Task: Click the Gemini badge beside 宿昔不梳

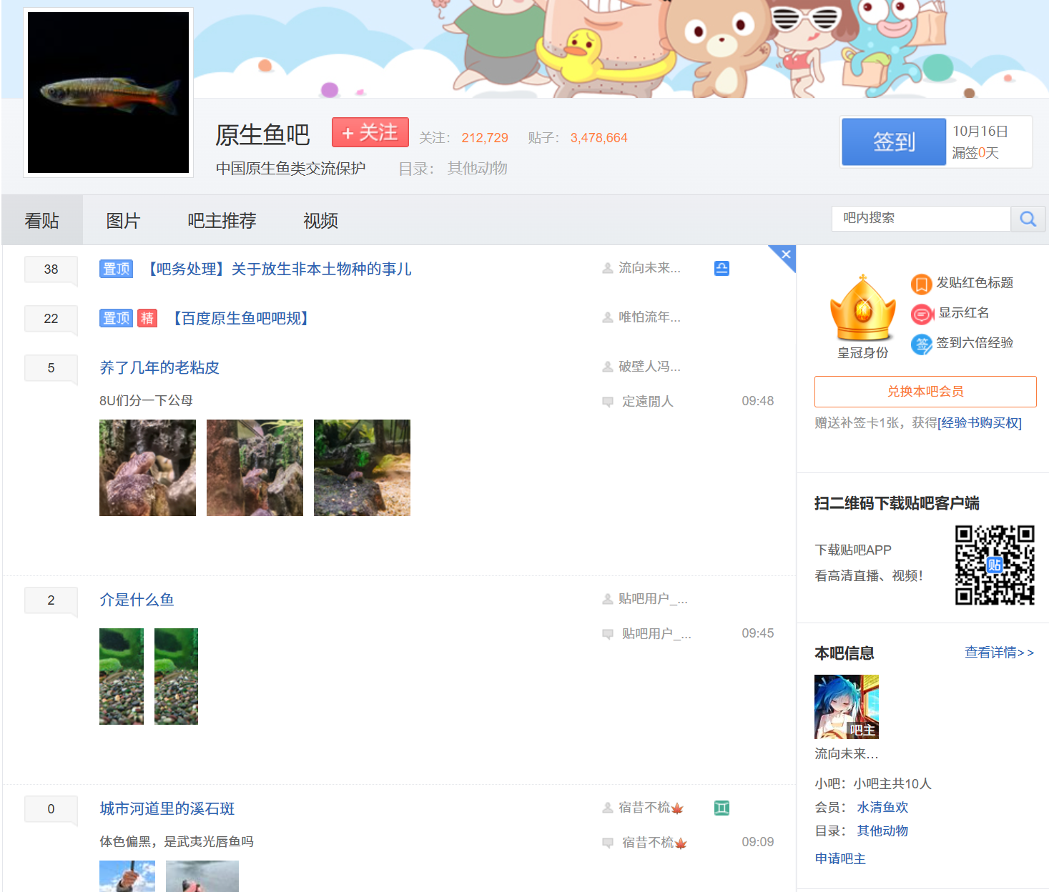Action: tap(721, 808)
